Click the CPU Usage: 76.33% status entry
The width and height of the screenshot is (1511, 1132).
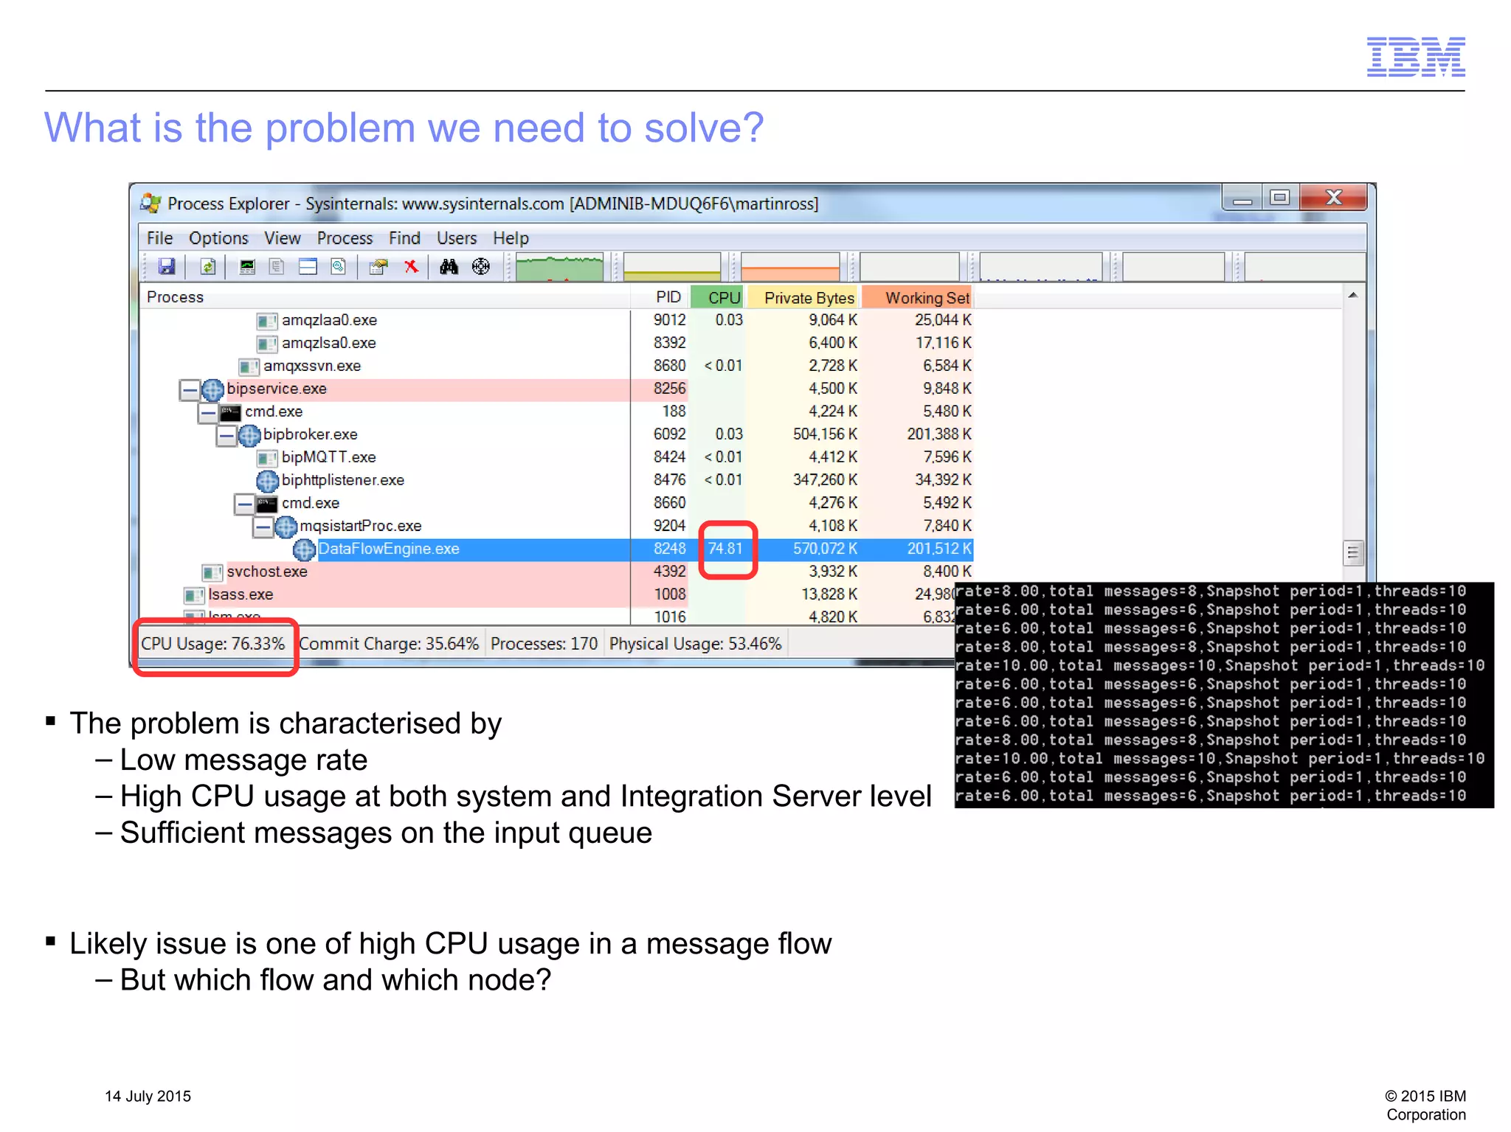click(x=213, y=644)
